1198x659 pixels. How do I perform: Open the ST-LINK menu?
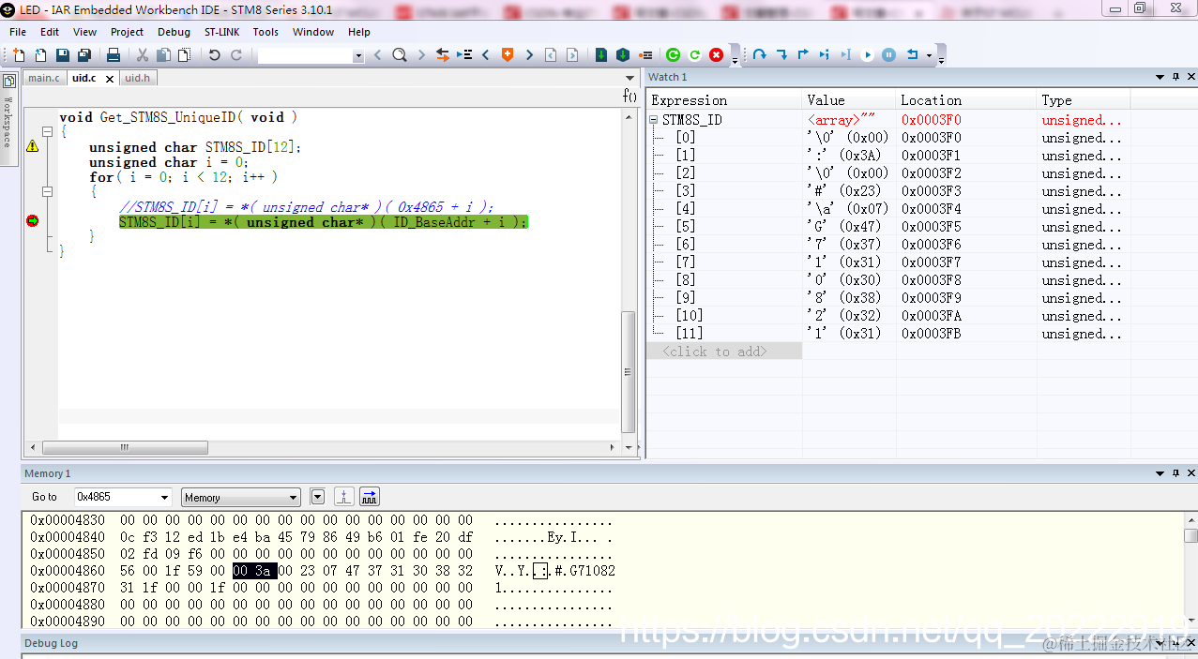point(222,32)
